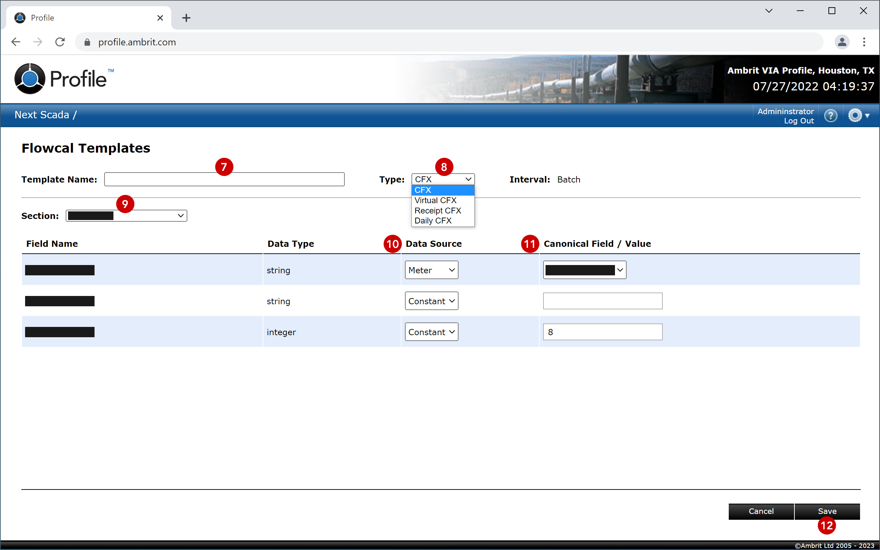Click the Field Name column header
880x550 pixels.
tap(52, 244)
